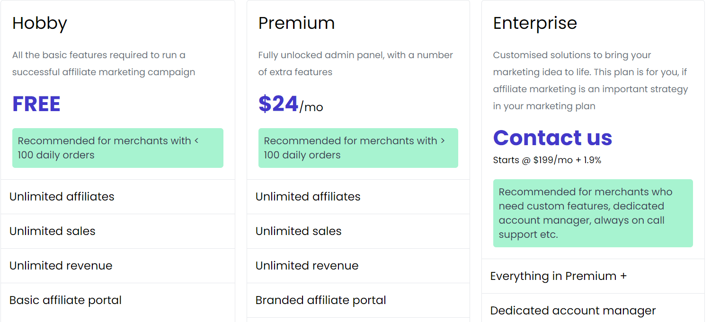Click the Hobby plan green recommendation badge
The height and width of the screenshot is (322, 711).
click(x=117, y=148)
